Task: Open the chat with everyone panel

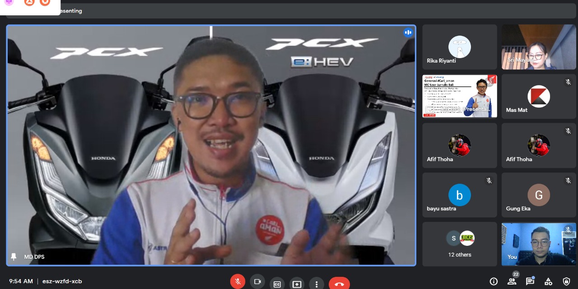Action: (x=530, y=281)
